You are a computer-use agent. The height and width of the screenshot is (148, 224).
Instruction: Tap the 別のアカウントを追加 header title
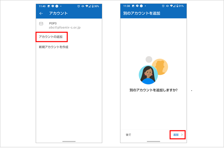[139, 13]
